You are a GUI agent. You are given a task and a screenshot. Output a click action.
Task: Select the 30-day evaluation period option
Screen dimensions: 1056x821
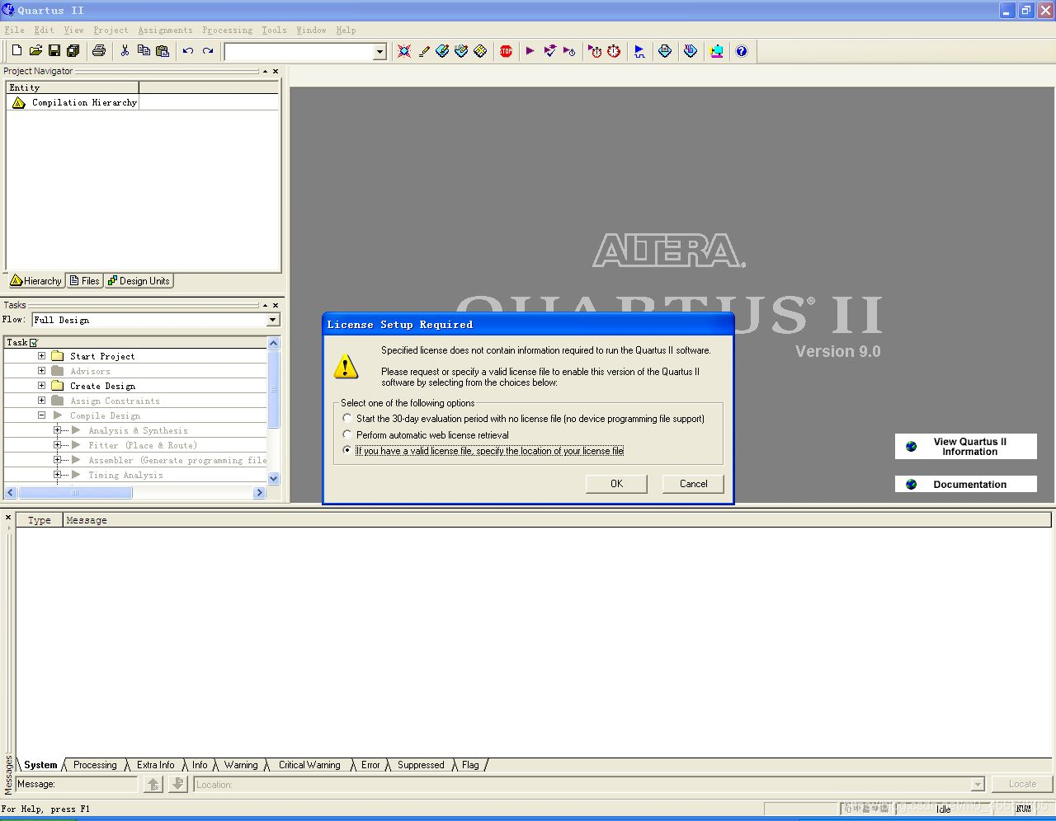(x=347, y=419)
